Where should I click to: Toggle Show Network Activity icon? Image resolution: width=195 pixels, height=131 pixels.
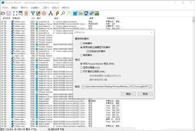[x=86, y=13]
